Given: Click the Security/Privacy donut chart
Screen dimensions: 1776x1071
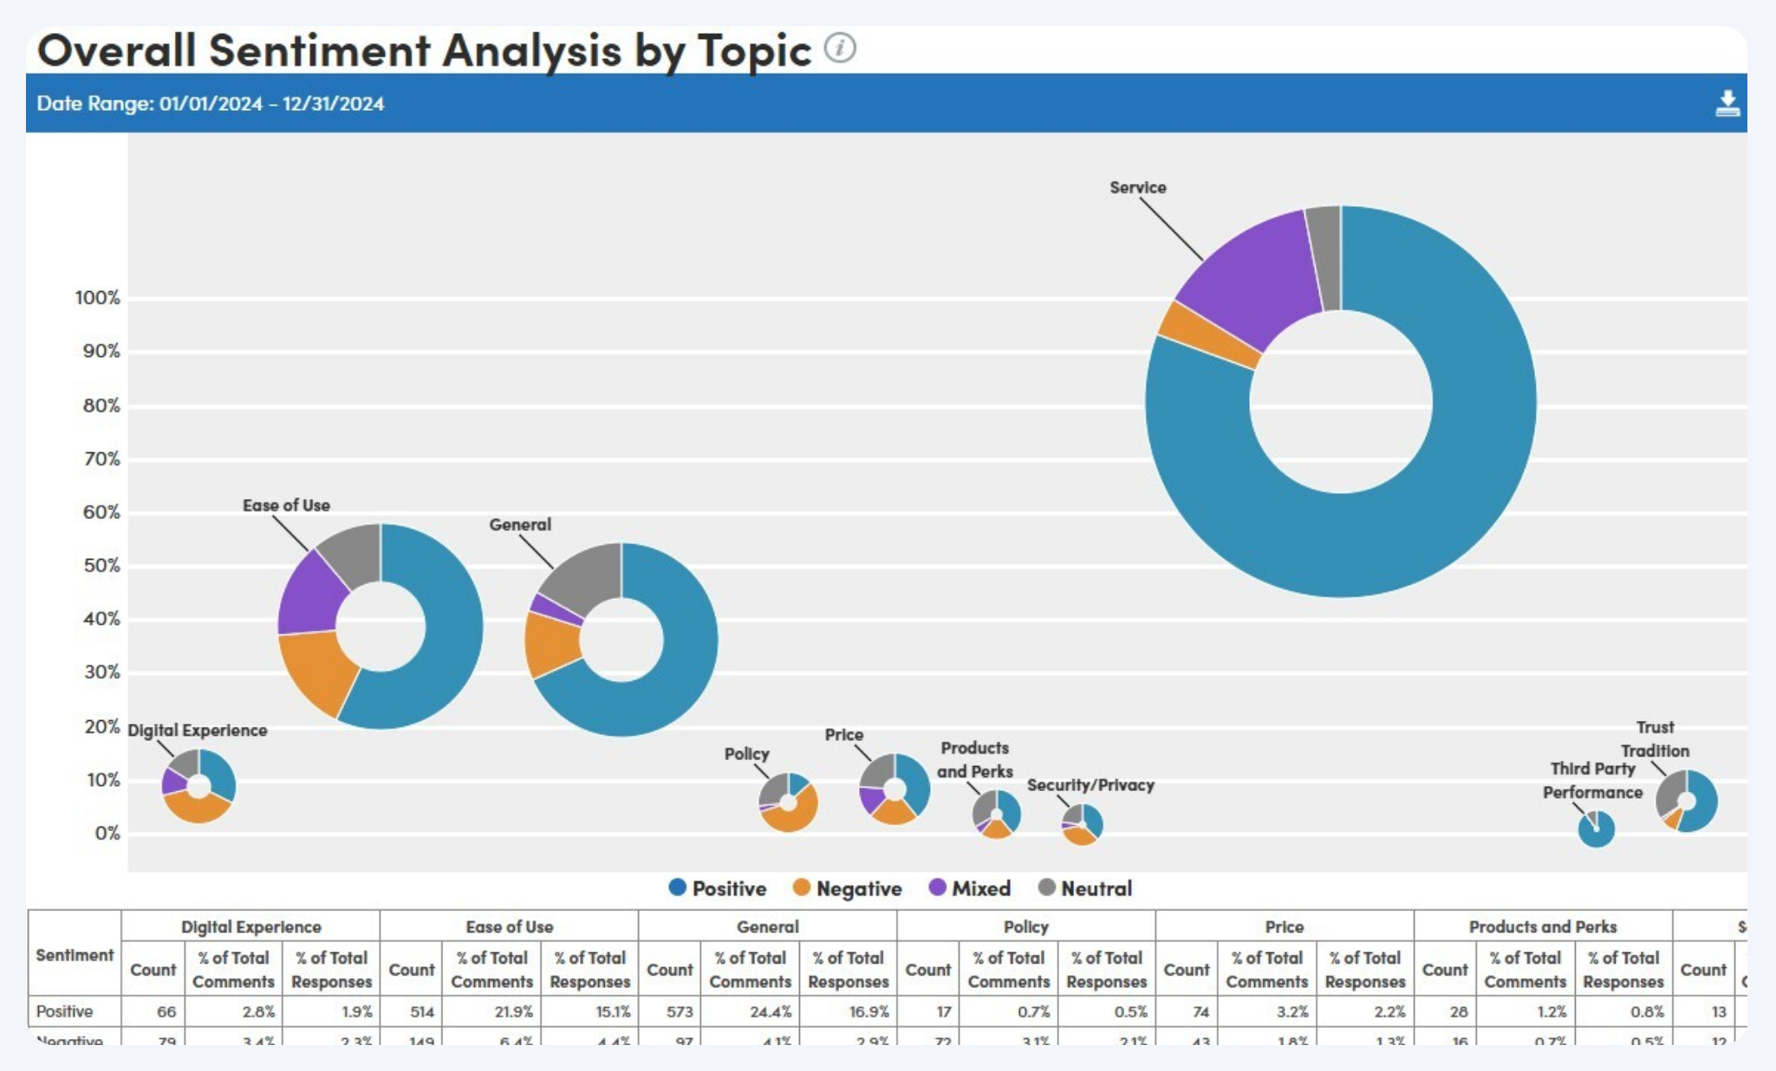Looking at the screenshot, I should 1094,821.
